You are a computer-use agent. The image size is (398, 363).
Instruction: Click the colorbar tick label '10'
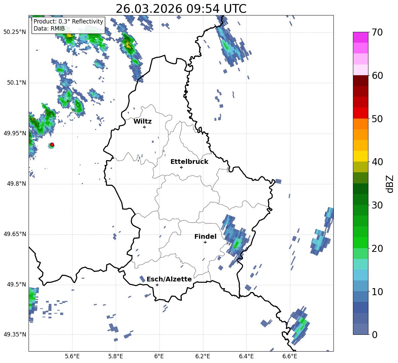click(377, 291)
